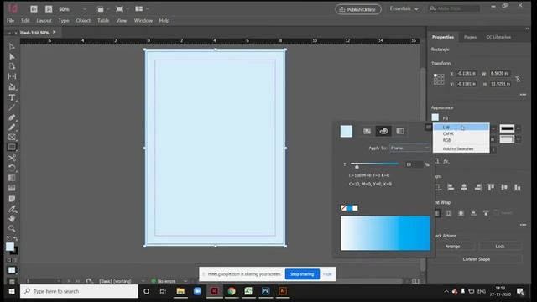This screenshot has height=302, width=537.
Task: Select the Hand tool
Action: pyautogui.click(x=12, y=218)
